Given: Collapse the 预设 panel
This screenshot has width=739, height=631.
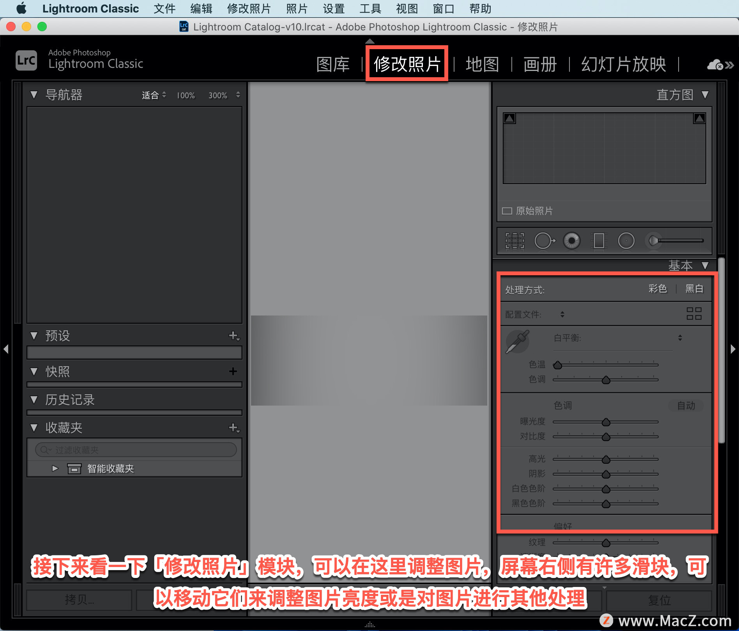Looking at the screenshot, I should 34,336.
